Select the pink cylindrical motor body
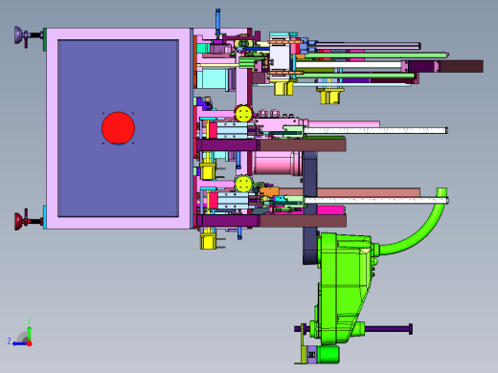This screenshot has height=373, width=498. 277,164
